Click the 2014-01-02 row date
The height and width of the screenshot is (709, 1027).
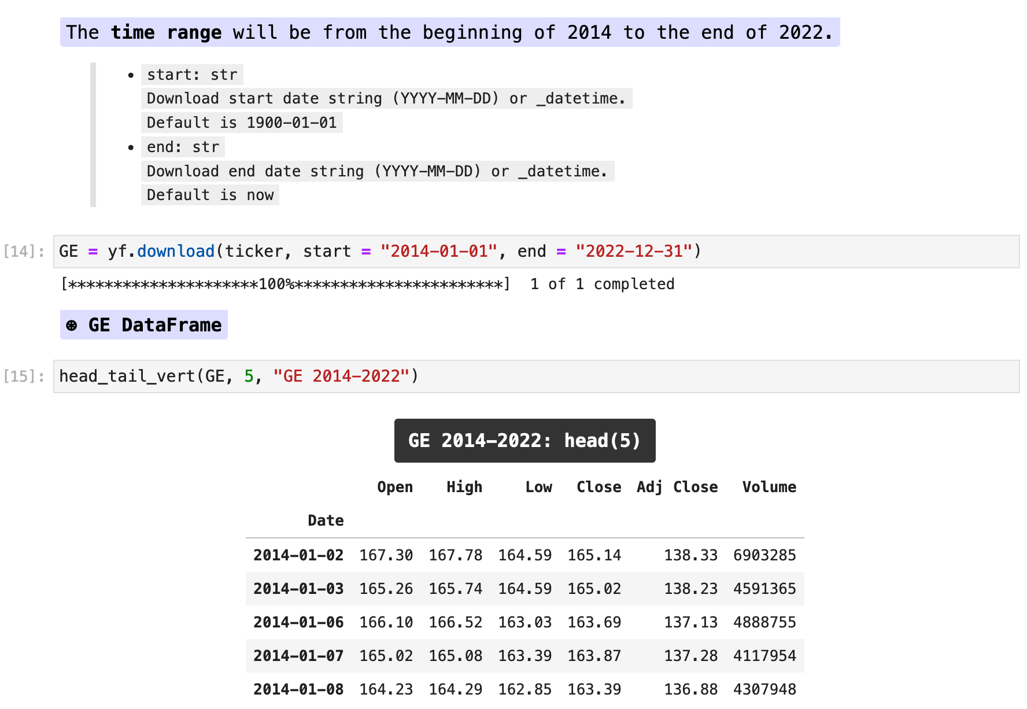(298, 555)
